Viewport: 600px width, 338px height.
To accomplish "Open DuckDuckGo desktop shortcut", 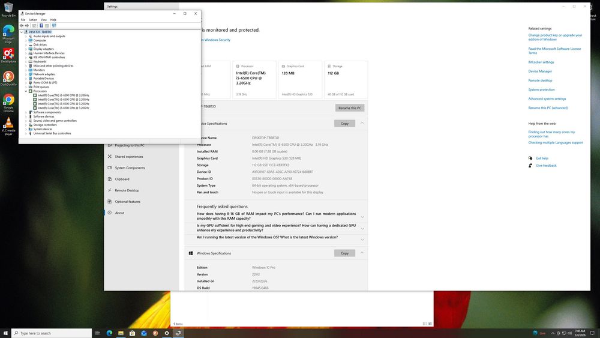I will pos(8,79).
